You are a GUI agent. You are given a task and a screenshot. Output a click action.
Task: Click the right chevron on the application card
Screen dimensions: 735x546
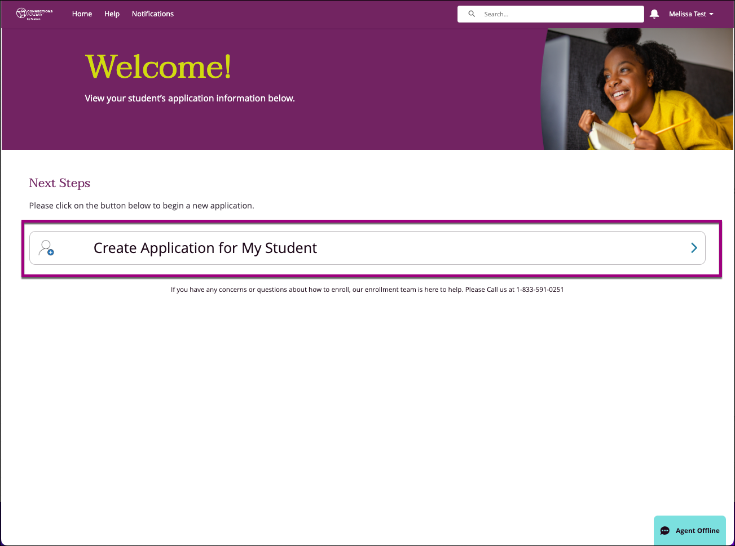[694, 248]
